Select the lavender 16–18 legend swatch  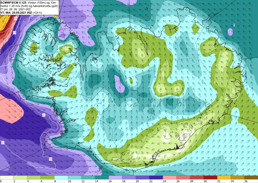point(116,178)
